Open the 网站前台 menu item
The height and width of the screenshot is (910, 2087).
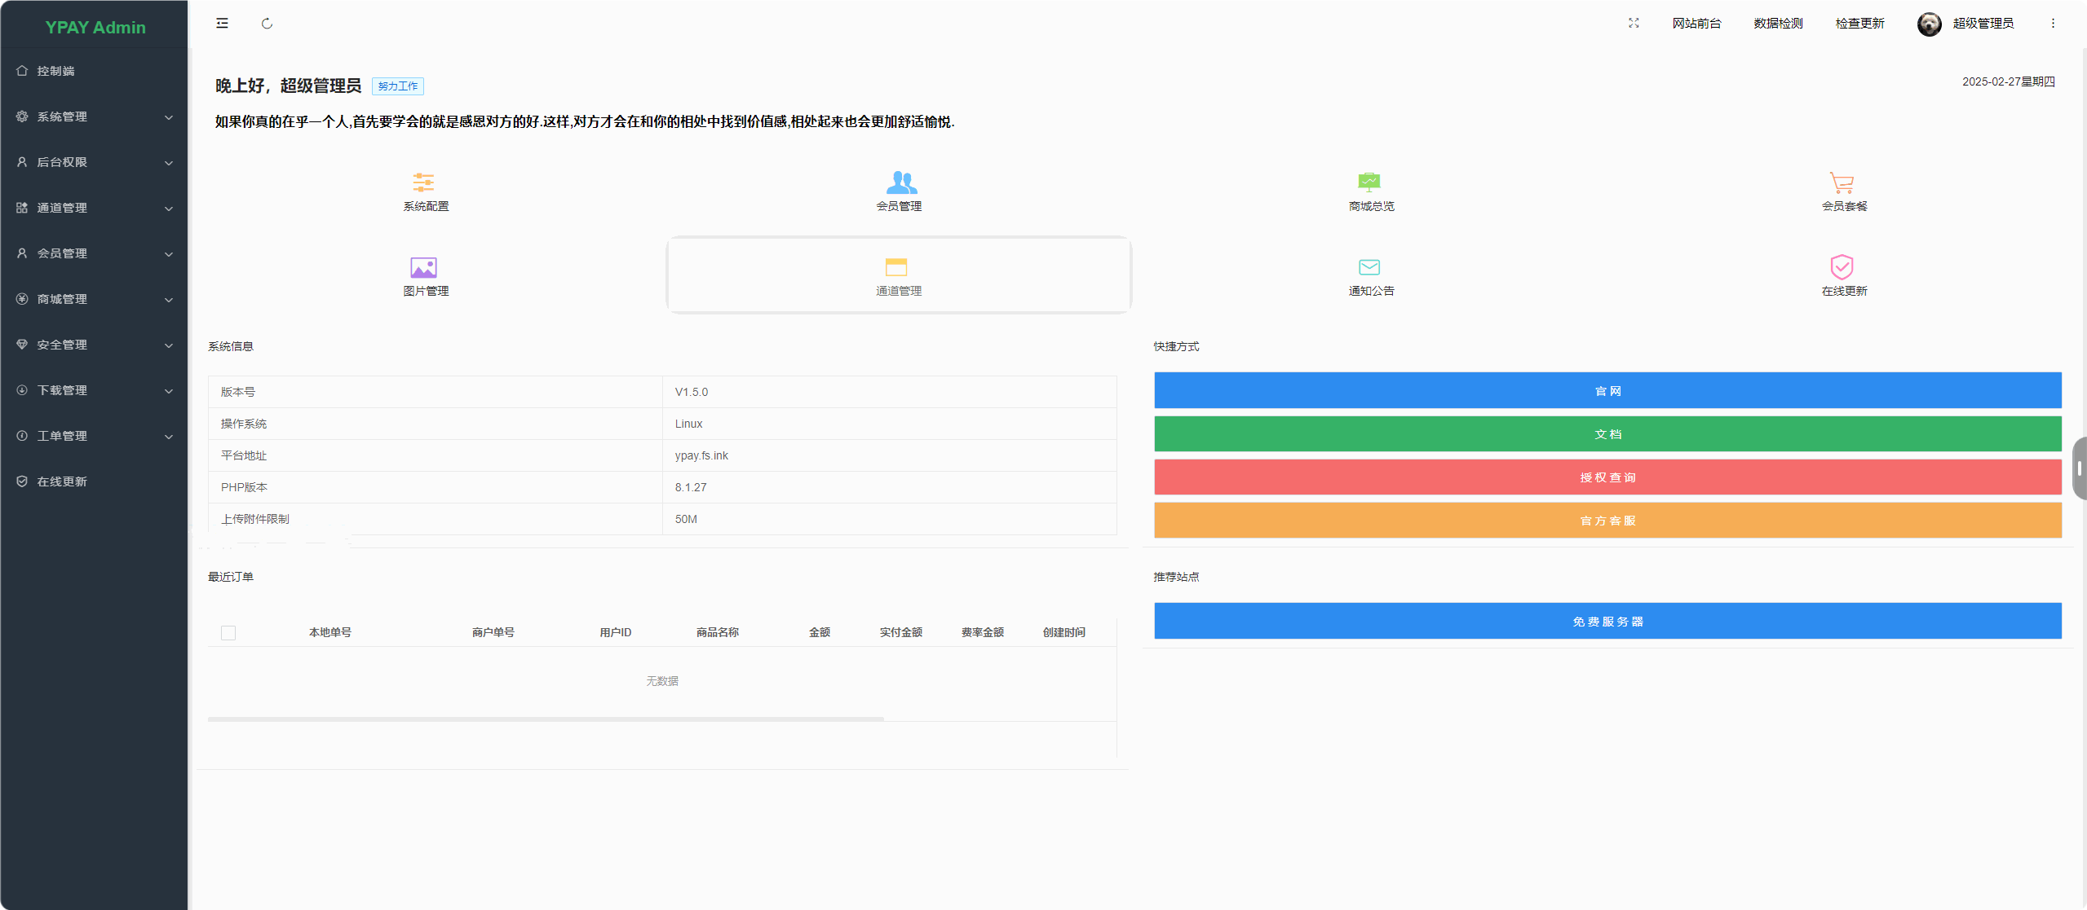pyautogui.click(x=1697, y=23)
